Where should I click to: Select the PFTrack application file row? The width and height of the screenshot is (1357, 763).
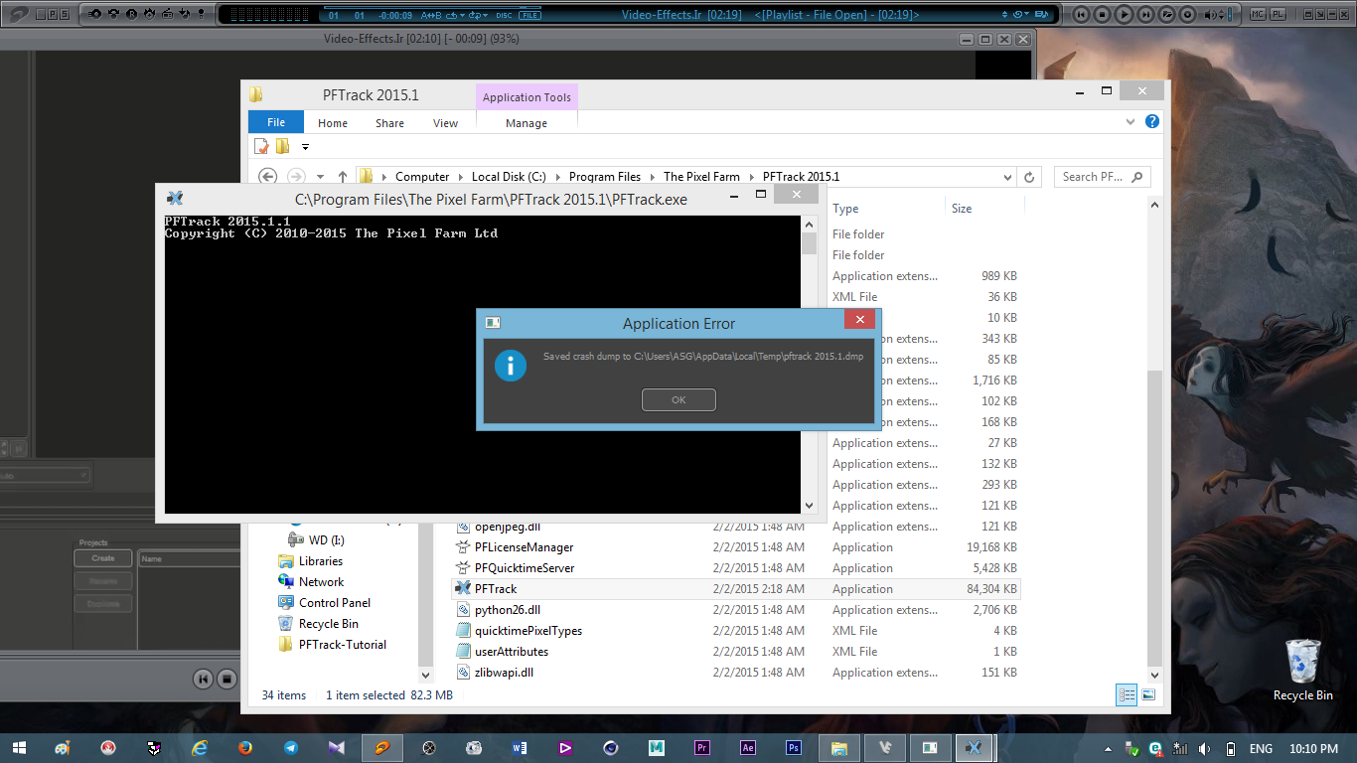pyautogui.click(x=735, y=589)
